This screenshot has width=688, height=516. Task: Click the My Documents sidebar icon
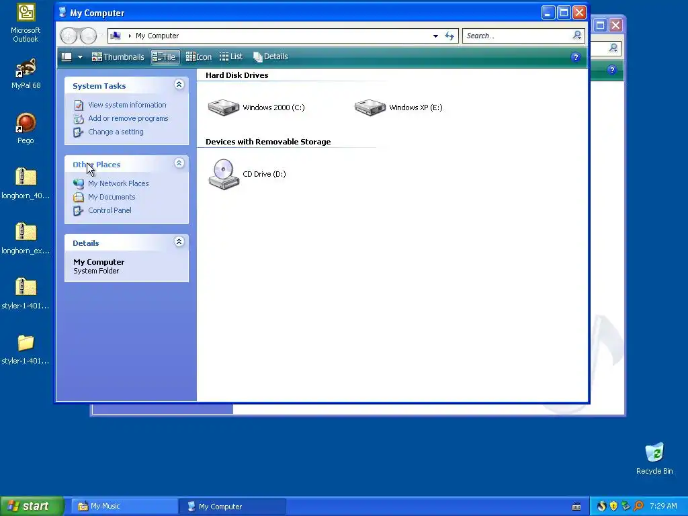pyautogui.click(x=79, y=197)
